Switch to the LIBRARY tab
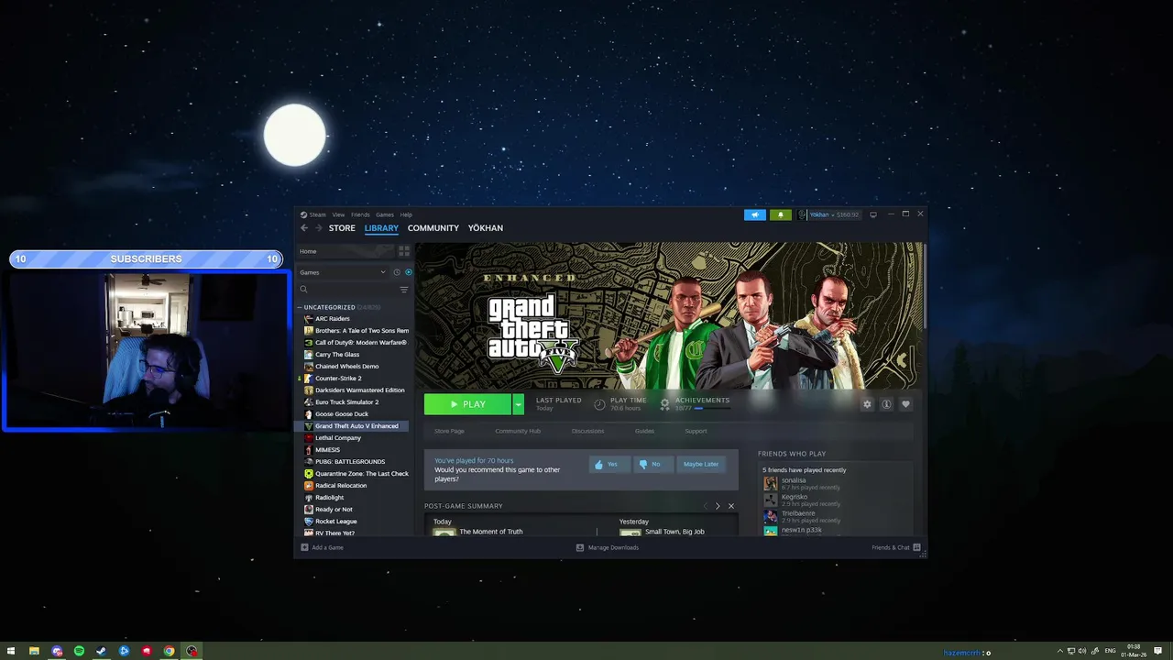 pyautogui.click(x=381, y=228)
